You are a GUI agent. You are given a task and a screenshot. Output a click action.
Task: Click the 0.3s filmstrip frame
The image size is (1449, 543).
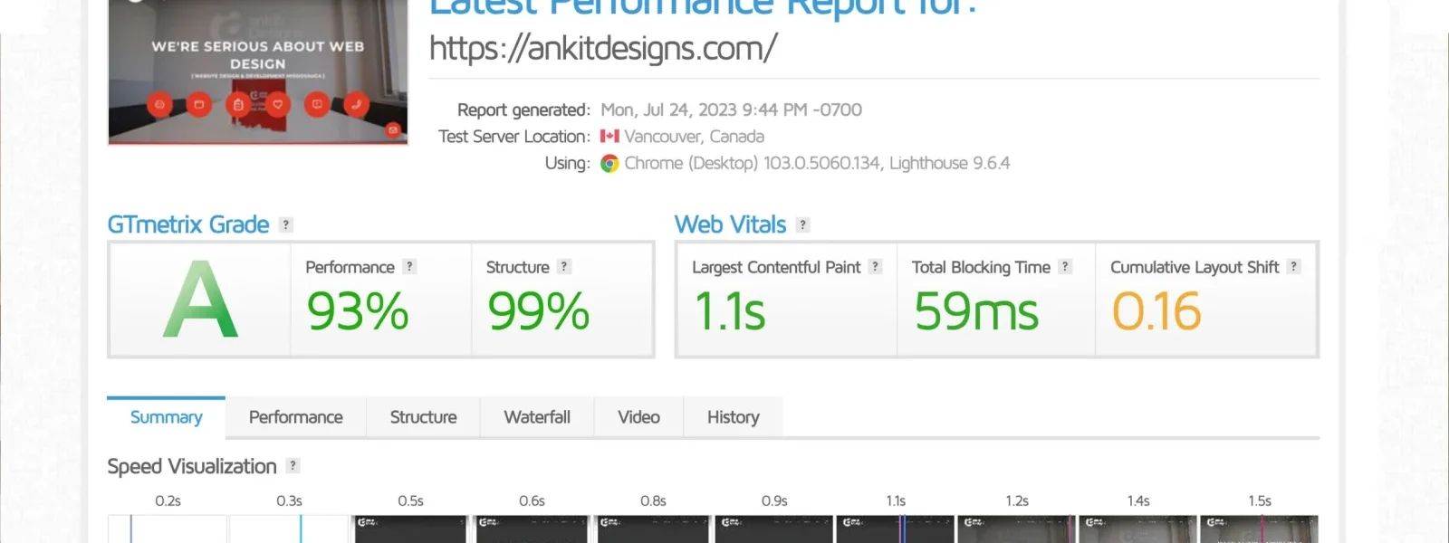click(289, 529)
